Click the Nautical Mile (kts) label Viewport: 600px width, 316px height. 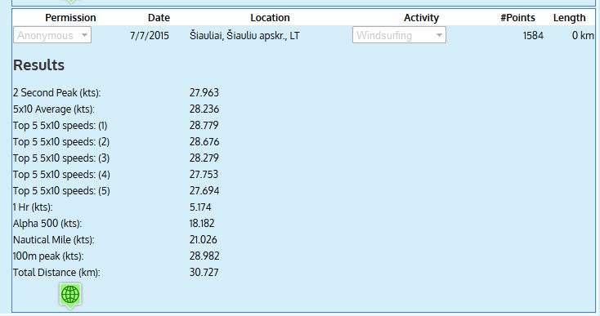(x=54, y=240)
